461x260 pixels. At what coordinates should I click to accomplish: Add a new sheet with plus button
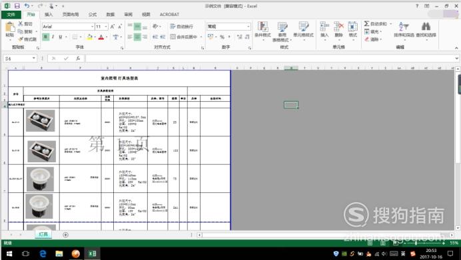click(x=65, y=235)
